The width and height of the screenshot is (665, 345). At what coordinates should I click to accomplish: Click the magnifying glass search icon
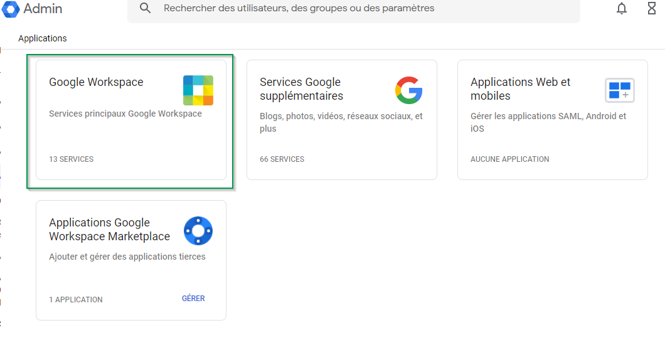[x=146, y=8]
